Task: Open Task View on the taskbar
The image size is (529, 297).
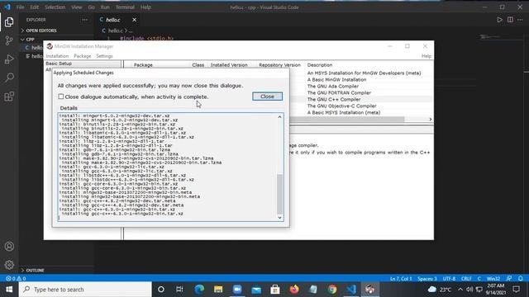Action: [179, 290]
